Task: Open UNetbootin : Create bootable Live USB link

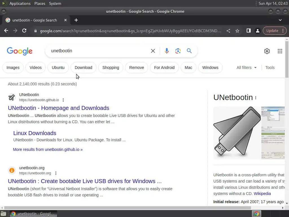Action: click(x=85, y=181)
